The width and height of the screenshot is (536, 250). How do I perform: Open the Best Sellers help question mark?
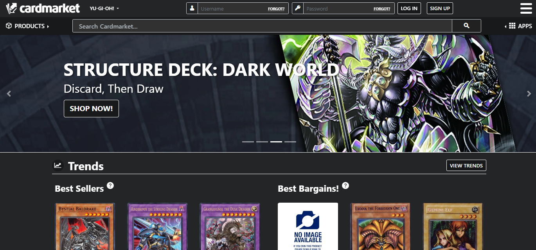pos(110,185)
